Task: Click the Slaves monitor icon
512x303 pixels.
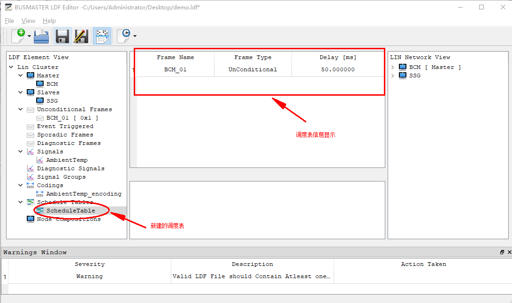Action: click(31, 92)
